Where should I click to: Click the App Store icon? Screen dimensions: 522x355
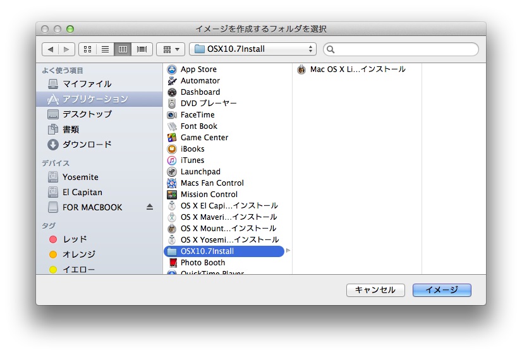(x=172, y=69)
